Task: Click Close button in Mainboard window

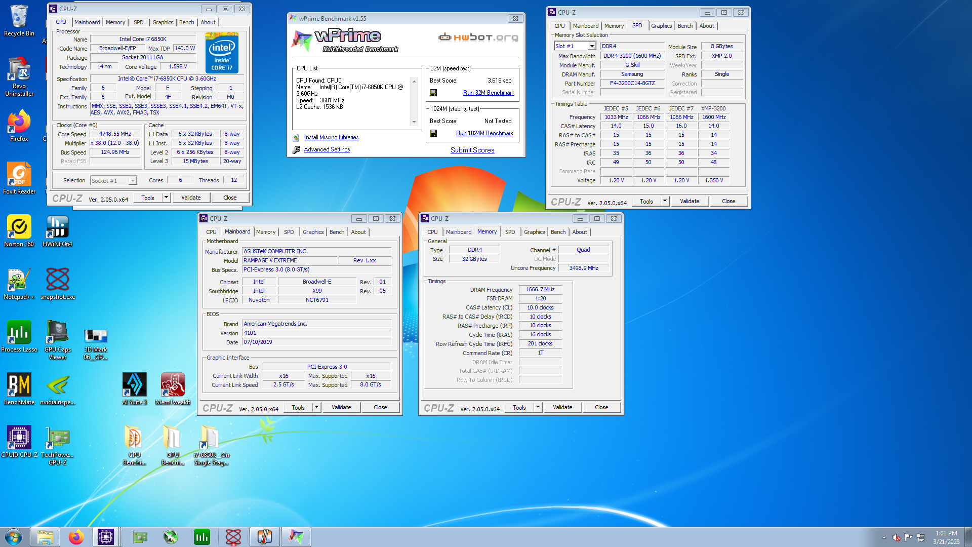Action: 380,407
